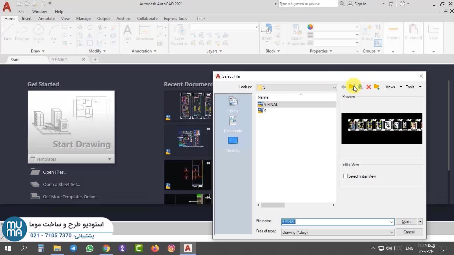Click the Create New Folder icon
Image resolution: width=454 pixels, height=255 pixels.
point(377,87)
